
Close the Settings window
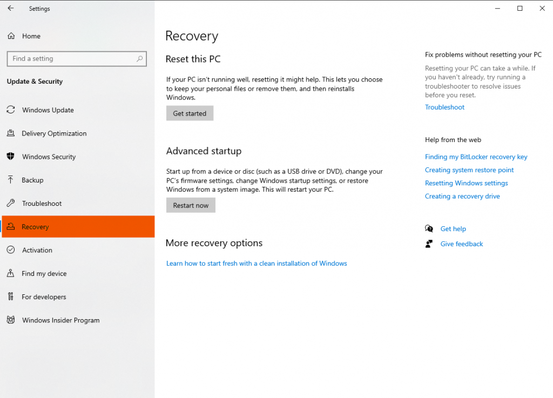(542, 8)
